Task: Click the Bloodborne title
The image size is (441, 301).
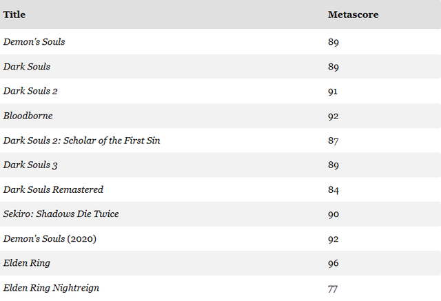Action: (x=28, y=116)
